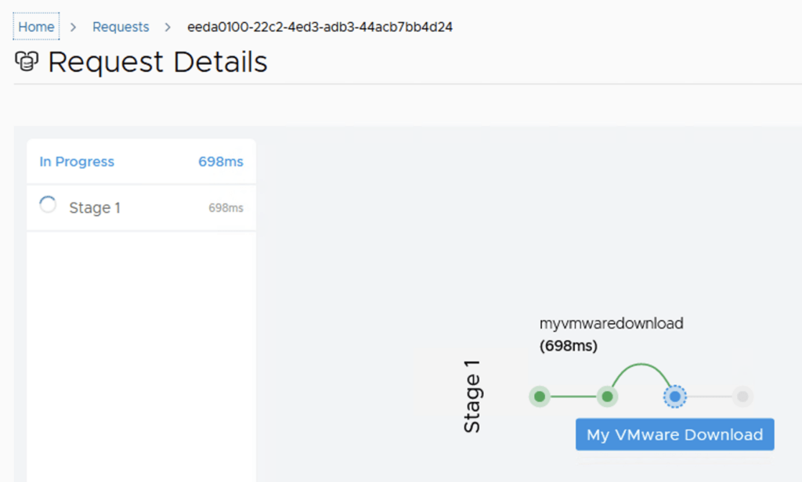Open the Requests breadcrumb link
The width and height of the screenshot is (802, 482).
coord(121,27)
